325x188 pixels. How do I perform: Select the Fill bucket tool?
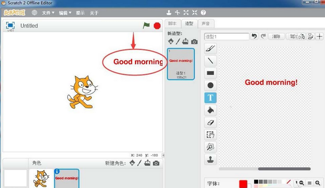tap(210, 110)
